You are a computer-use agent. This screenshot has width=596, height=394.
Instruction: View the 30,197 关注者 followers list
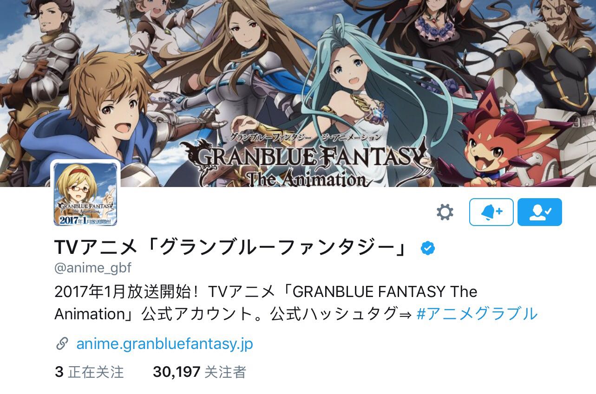pyautogui.click(x=199, y=372)
